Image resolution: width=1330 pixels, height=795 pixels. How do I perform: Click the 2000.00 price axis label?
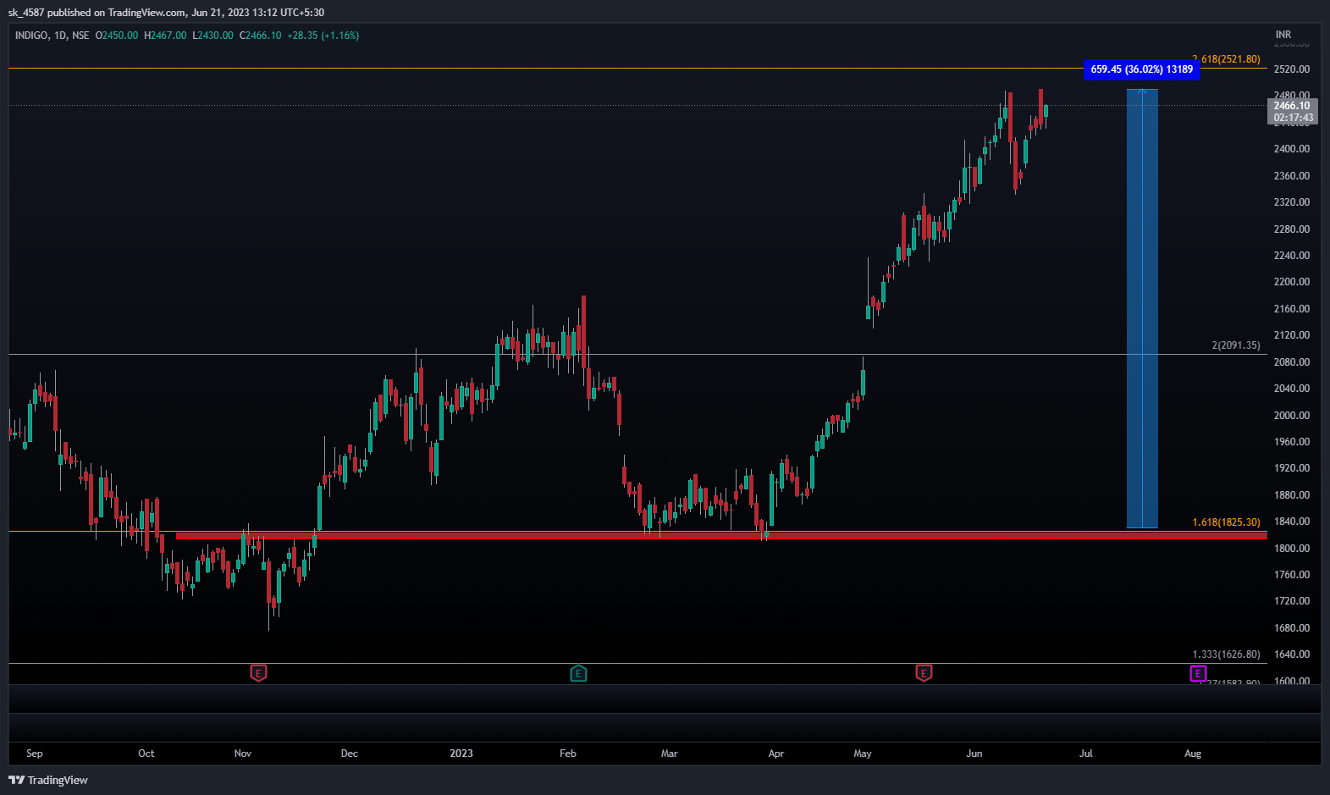pyautogui.click(x=1292, y=416)
